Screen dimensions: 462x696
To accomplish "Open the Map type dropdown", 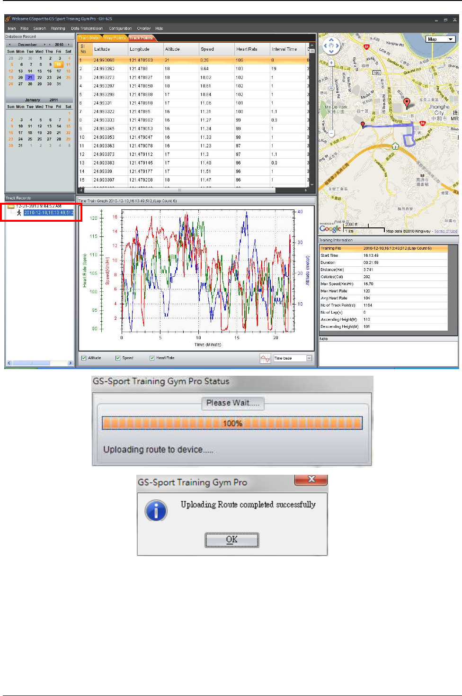I will (x=440, y=39).
